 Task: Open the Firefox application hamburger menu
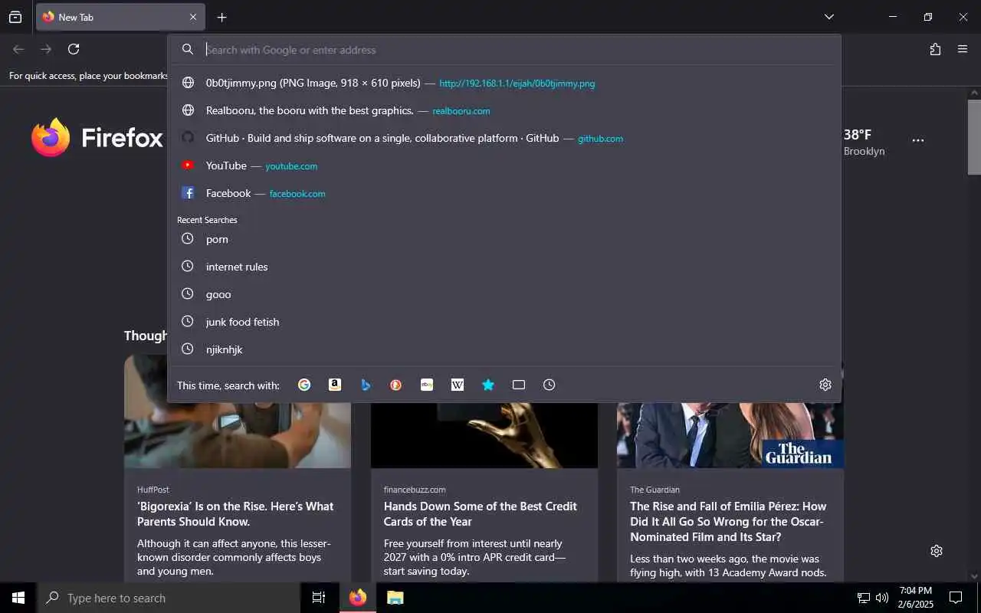(963, 49)
